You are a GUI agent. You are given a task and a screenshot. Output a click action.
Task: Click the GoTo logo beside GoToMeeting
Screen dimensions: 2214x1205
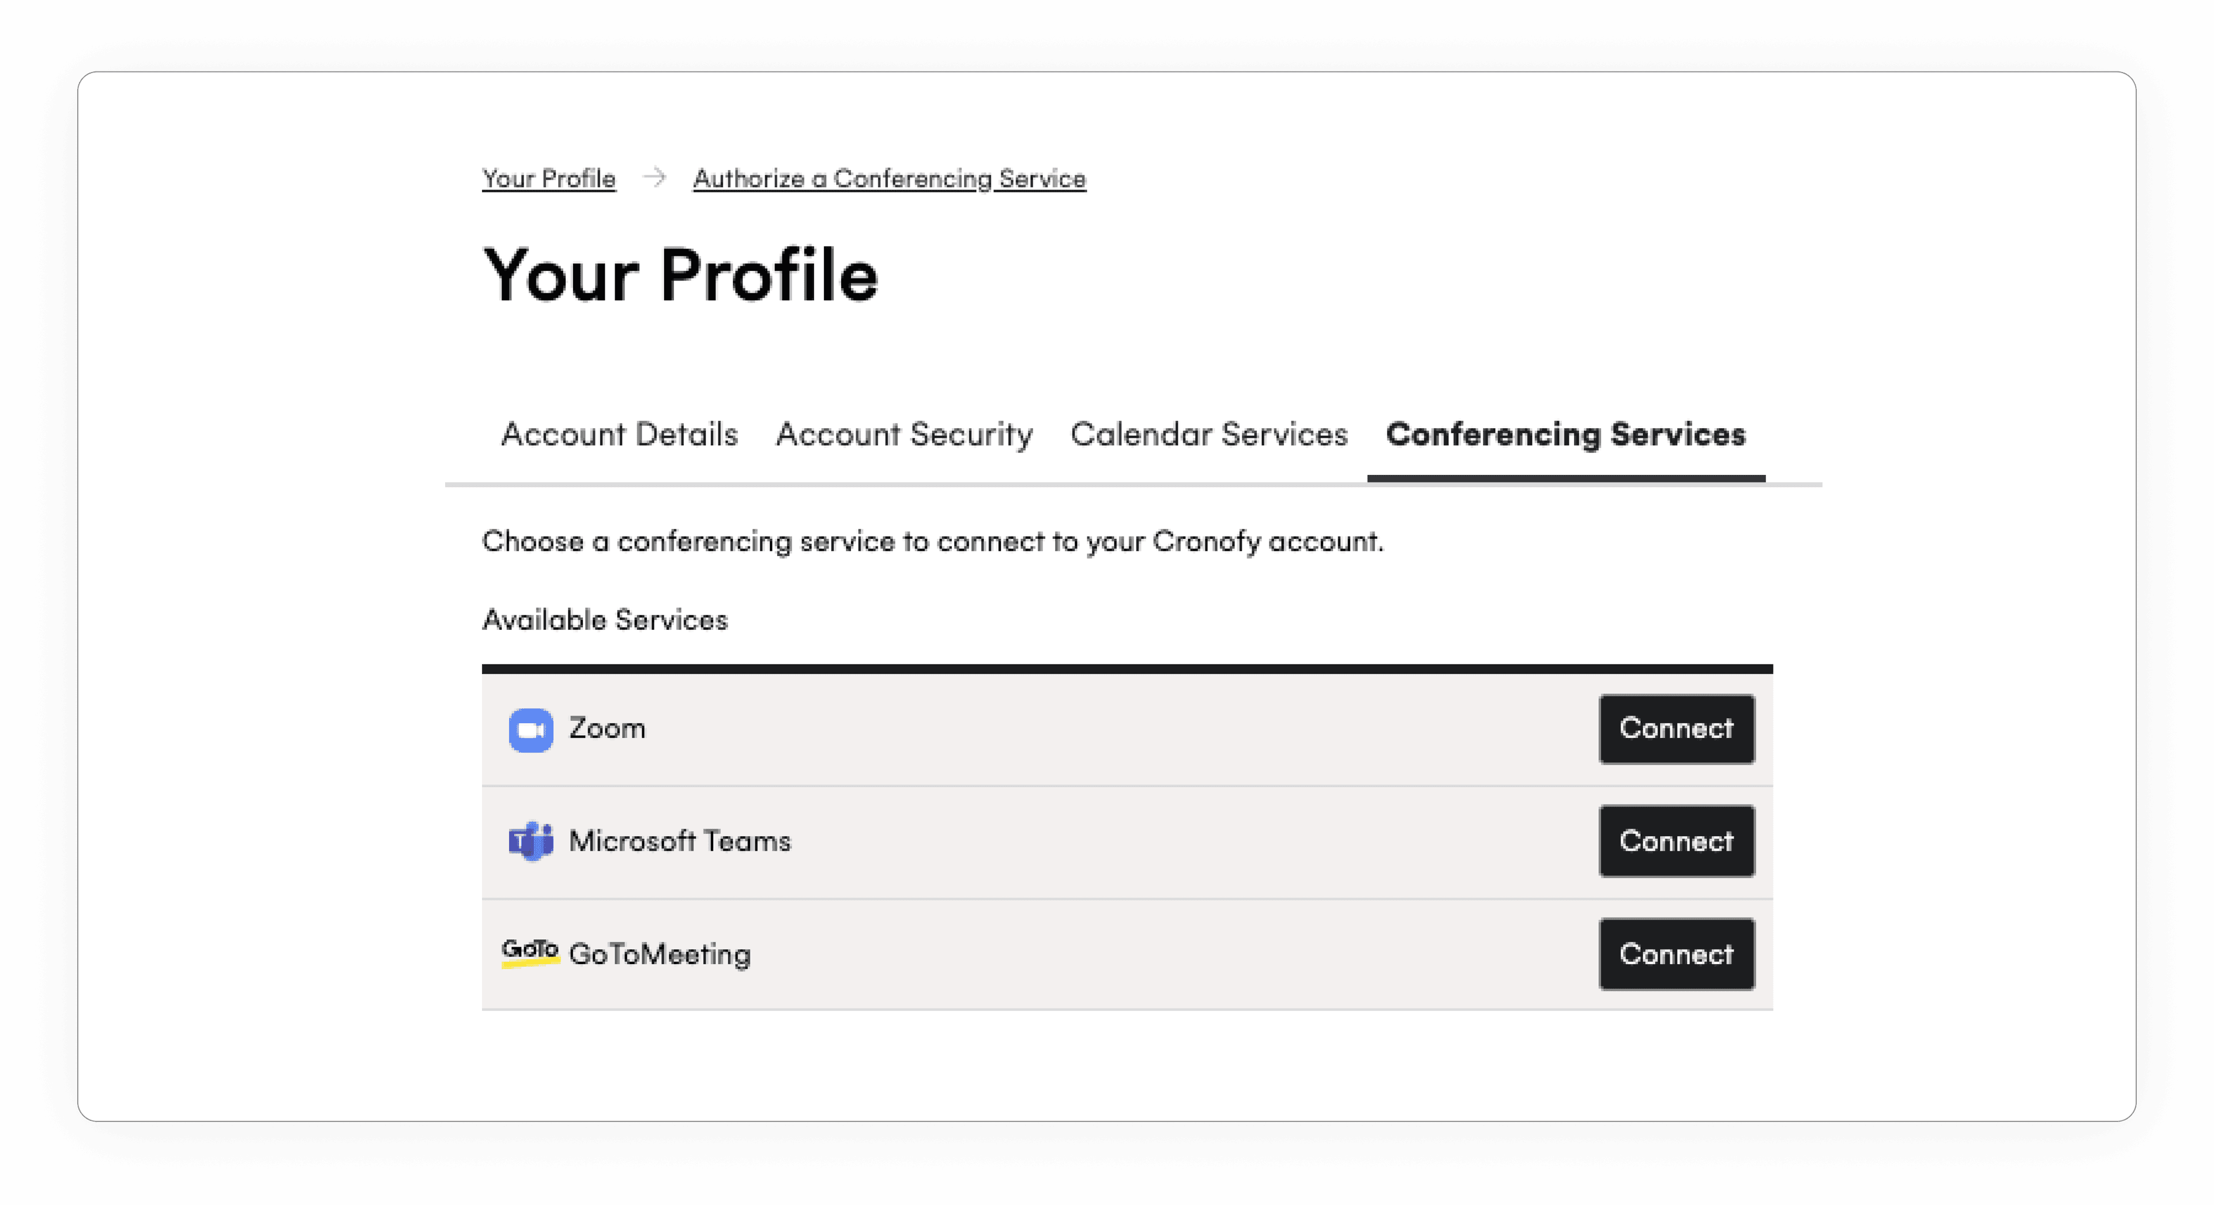[528, 951]
